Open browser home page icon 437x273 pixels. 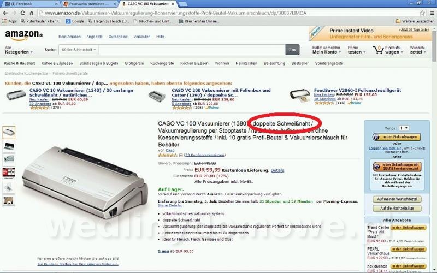[x=32, y=13]
